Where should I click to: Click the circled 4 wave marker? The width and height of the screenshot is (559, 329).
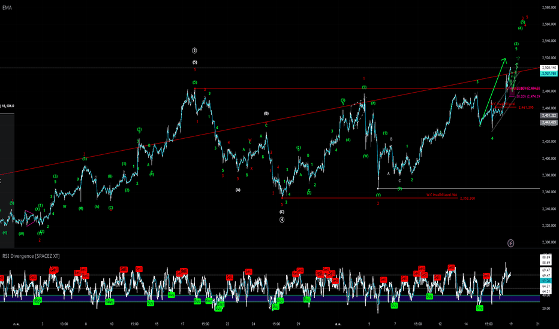point(282,220)
